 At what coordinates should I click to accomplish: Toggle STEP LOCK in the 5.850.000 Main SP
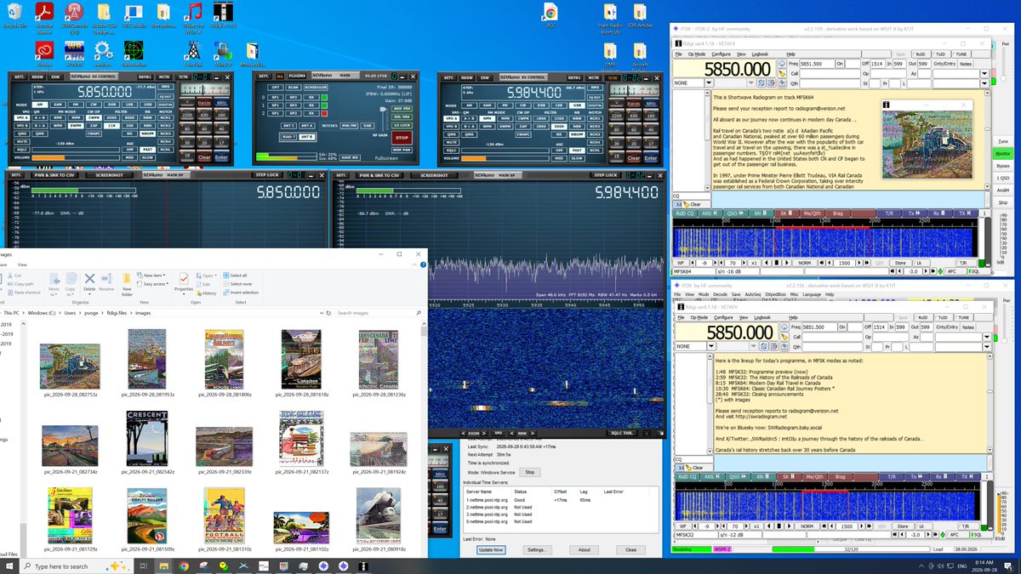[267, 174]
